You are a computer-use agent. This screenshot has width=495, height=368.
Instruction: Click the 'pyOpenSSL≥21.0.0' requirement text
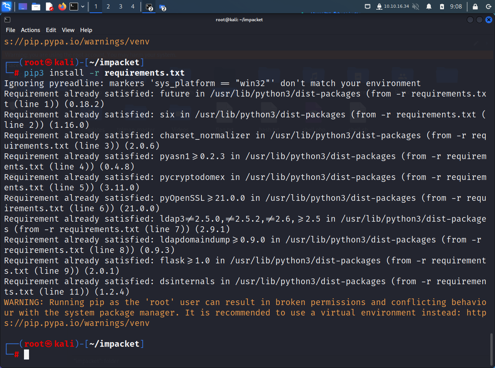click(x=202, y=198)
